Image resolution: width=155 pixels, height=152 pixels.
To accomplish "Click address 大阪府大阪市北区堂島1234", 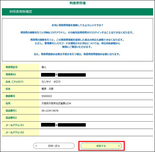I will (x=56, y=103).
